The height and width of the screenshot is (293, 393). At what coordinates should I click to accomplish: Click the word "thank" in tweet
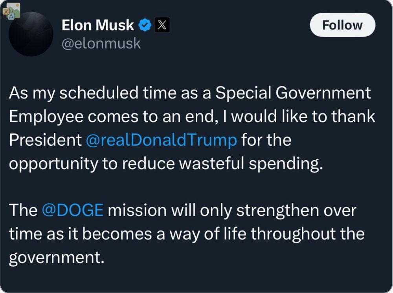click(x=353, y=117)
